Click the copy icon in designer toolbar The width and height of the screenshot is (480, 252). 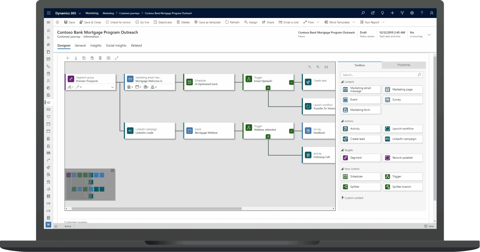coord(84,58)
